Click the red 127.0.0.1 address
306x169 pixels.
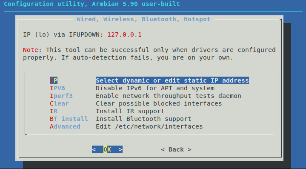(125, 34)
